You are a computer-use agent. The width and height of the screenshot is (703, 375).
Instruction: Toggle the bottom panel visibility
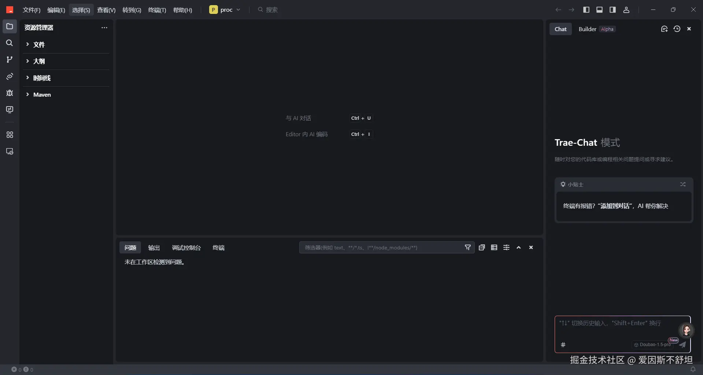pyautogui.click(x=599, y=10)
